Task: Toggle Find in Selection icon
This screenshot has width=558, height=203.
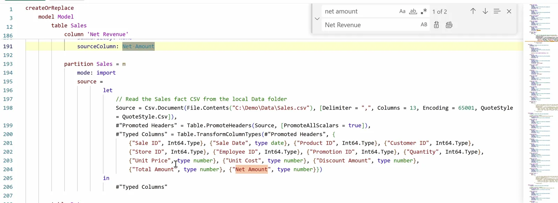Action: tap(497, 11)
